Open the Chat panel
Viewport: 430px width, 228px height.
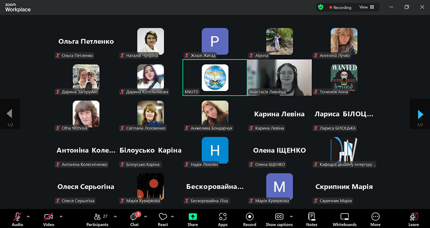pyautogui.click(x=134, y=217)
